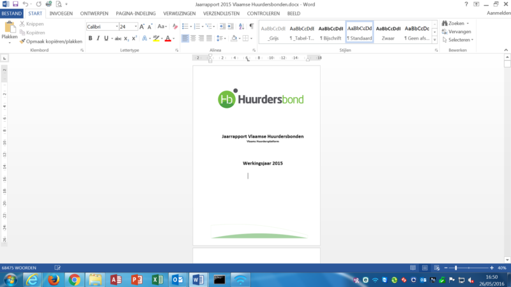Image resolution: width=511 pixels, height=287 pixels.
Task: Click the bulleted list icon
Action: pyautogui.click(x=185, y=27)
